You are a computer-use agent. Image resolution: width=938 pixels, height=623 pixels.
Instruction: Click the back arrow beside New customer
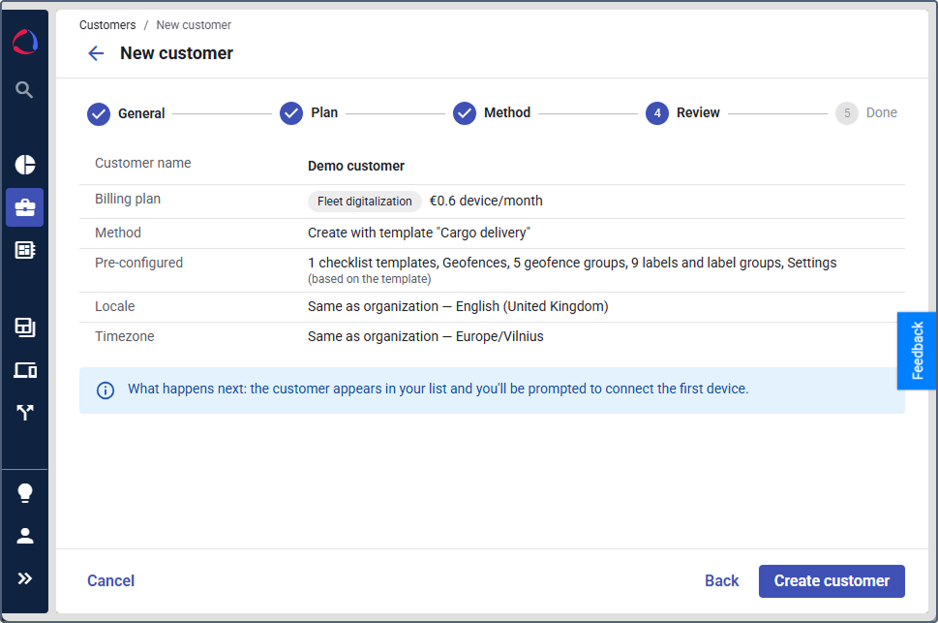96,53
